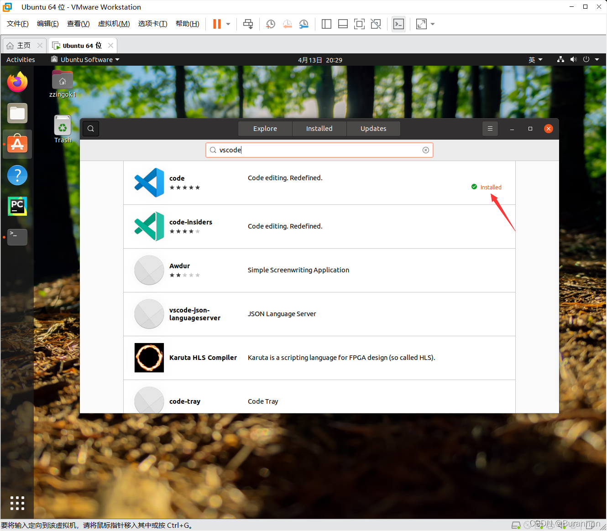Select the JSON Language Server description
607x531 pixels.
(282, 314)
